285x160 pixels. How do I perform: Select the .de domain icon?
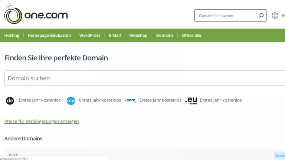[10, 100]
